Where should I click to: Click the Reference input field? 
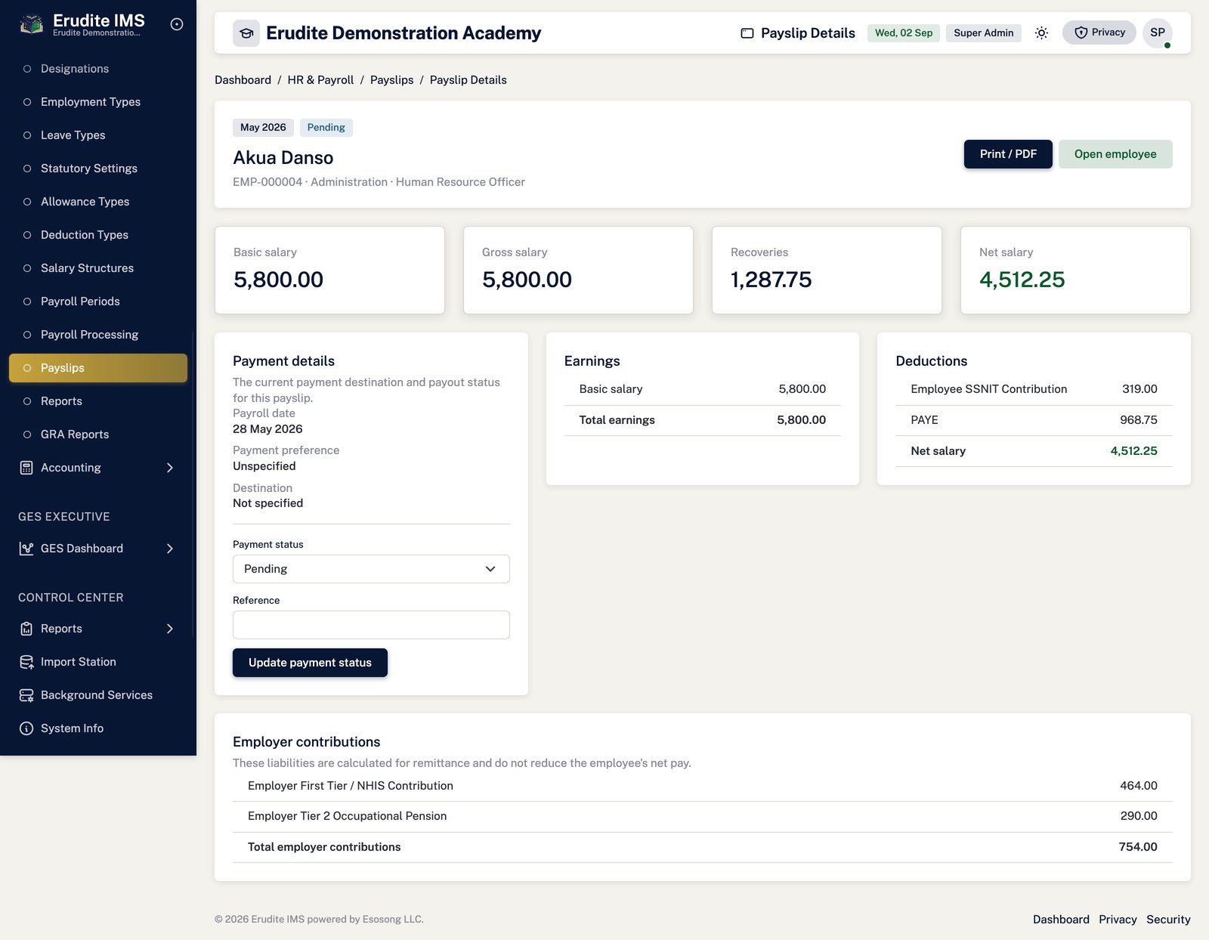pos(371,625)
